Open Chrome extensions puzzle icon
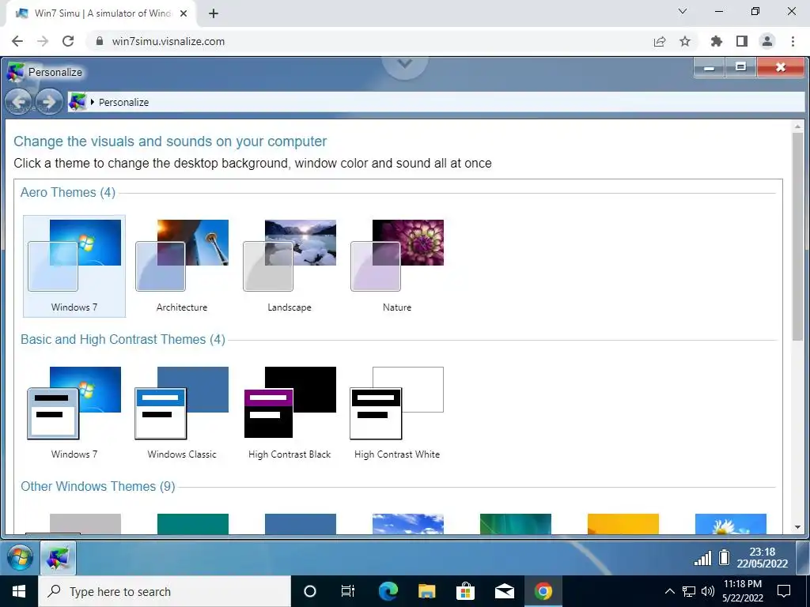810x607 pixels. coord(717,41)
